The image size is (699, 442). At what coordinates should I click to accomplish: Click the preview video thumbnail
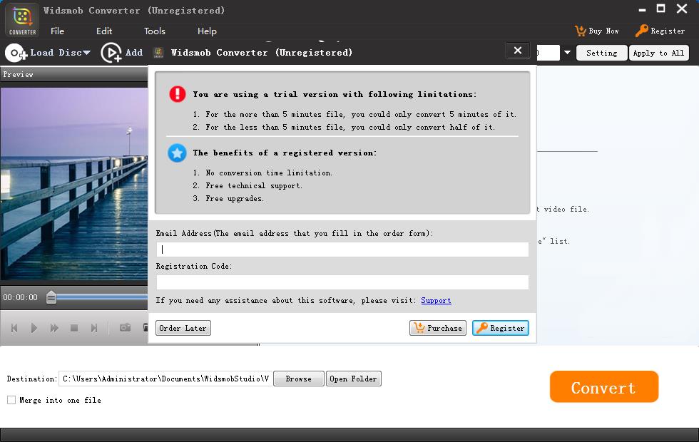[74, 184]
